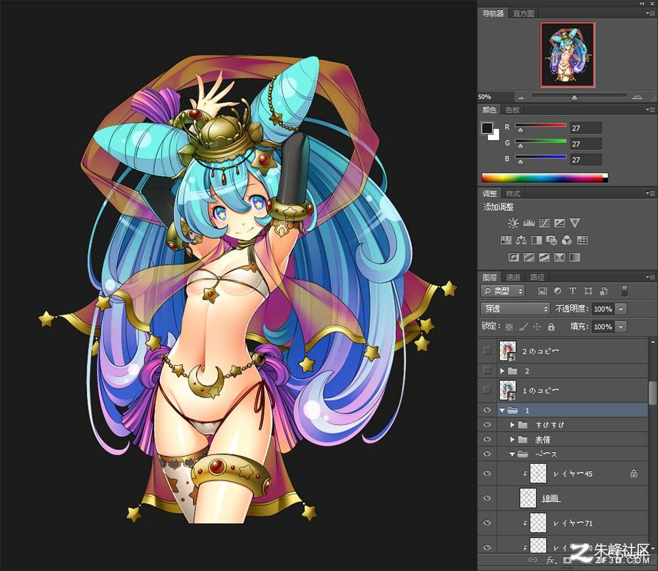Add a Color Balance adjustment
Image resolution: width=658 pixels, height=571 pixels.
520,240
